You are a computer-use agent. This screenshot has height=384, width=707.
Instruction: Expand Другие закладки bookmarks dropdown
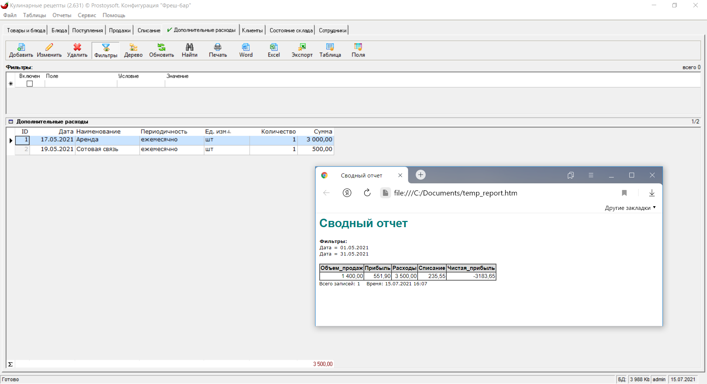click(x=630, y=208)
